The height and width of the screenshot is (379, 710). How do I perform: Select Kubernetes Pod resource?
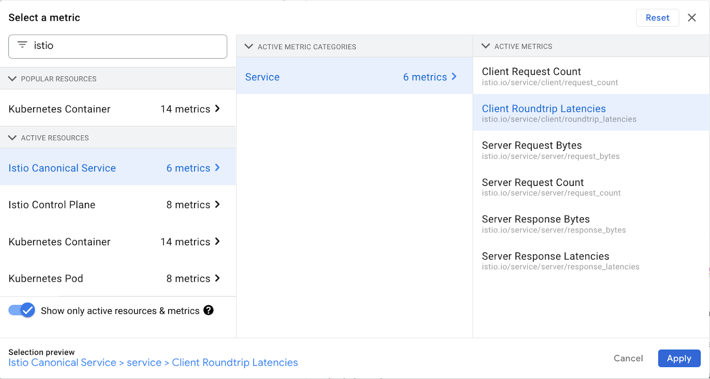(118, 278)
